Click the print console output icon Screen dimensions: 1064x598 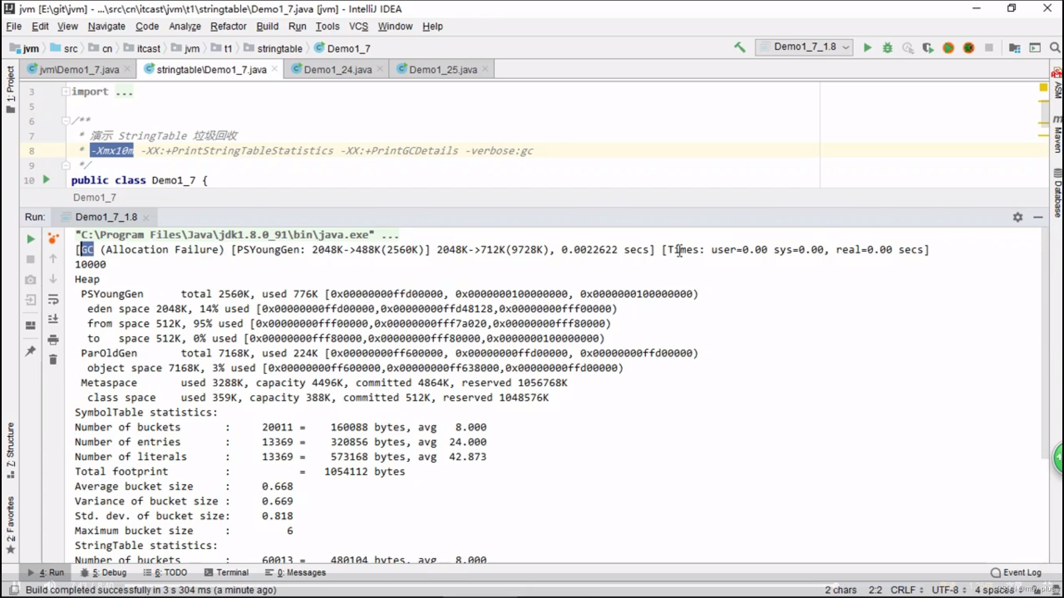point(53,339)
